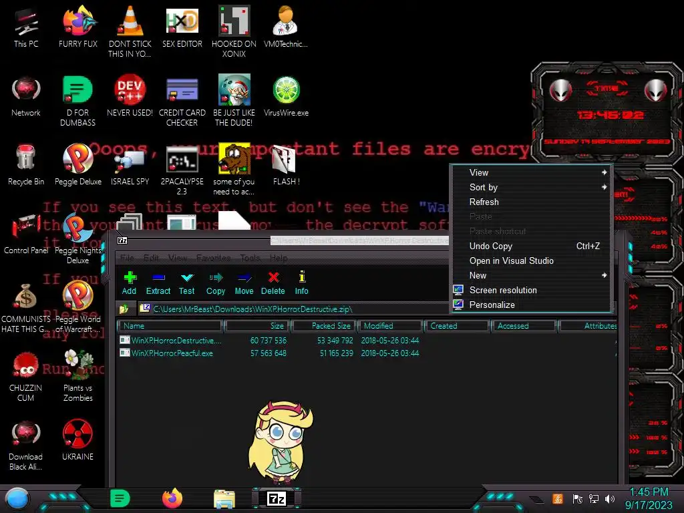Select the SEX EDITOR HxD icon
This screenshot has height=513, width=684.
pyautogui.click(x=182, y=27)
